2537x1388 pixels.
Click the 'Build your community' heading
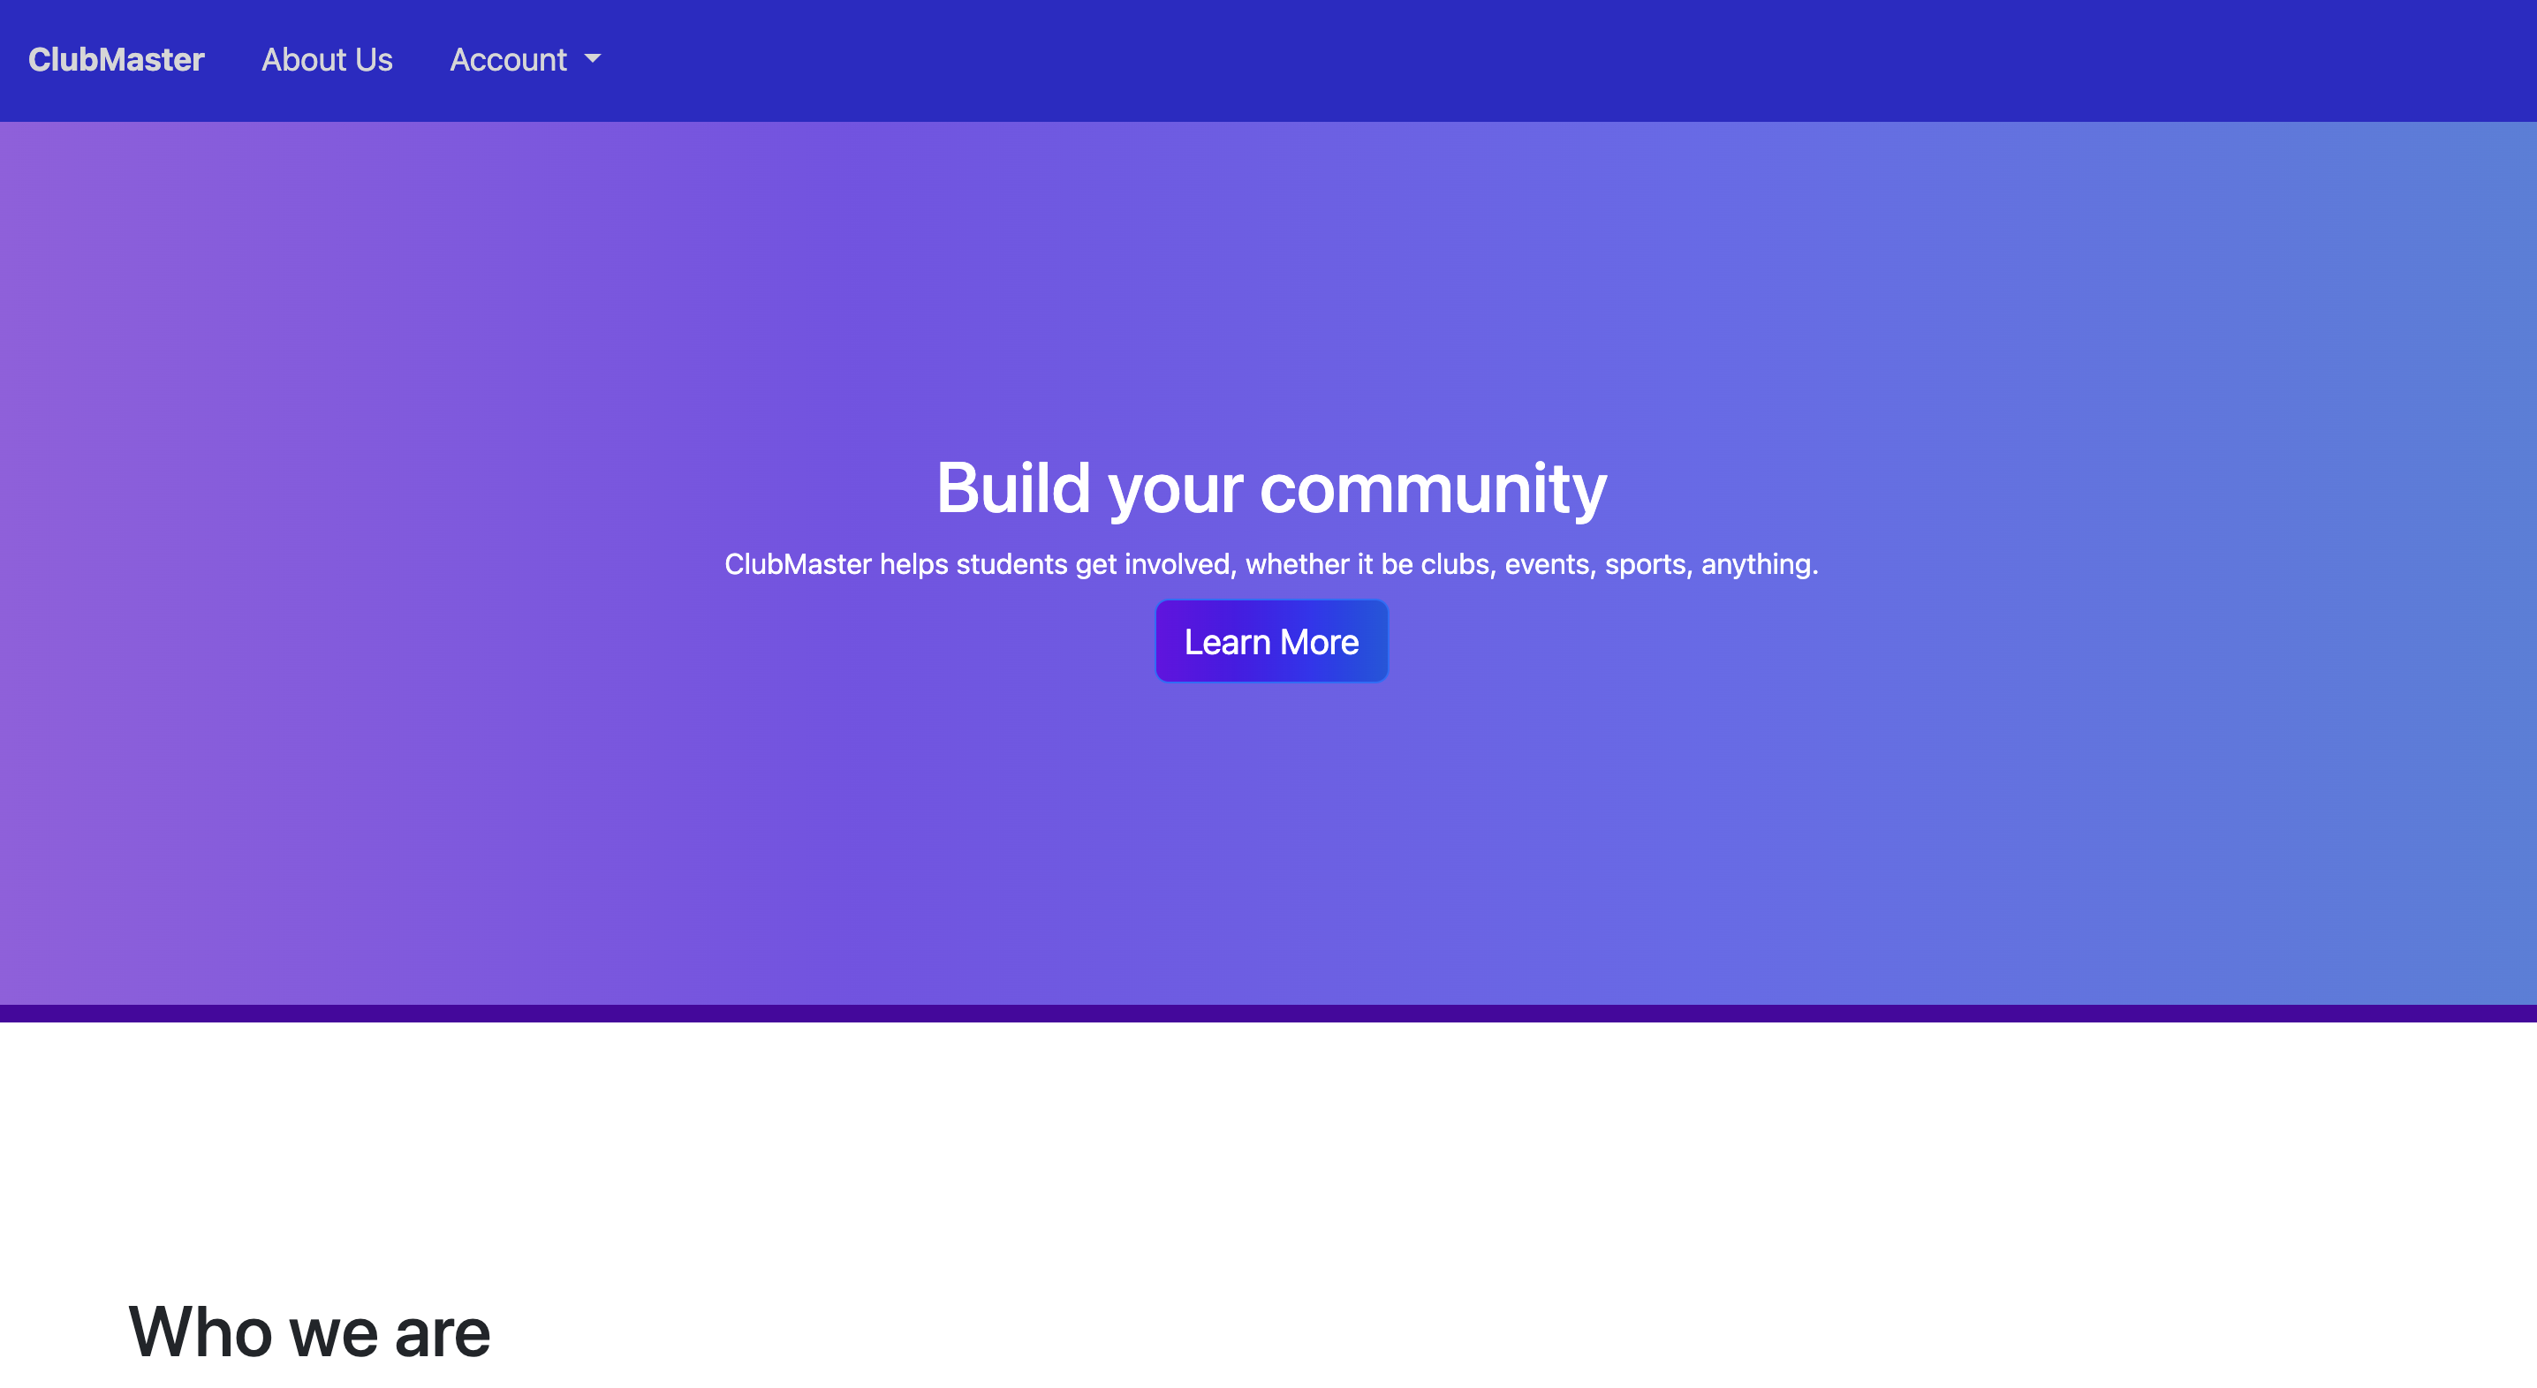click(x=1270, y=488)
